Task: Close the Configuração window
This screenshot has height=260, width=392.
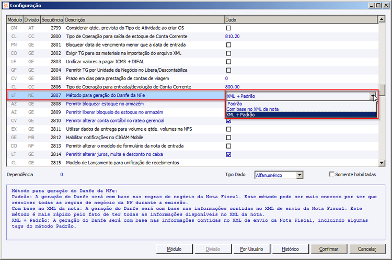Action: coord(386,5)
